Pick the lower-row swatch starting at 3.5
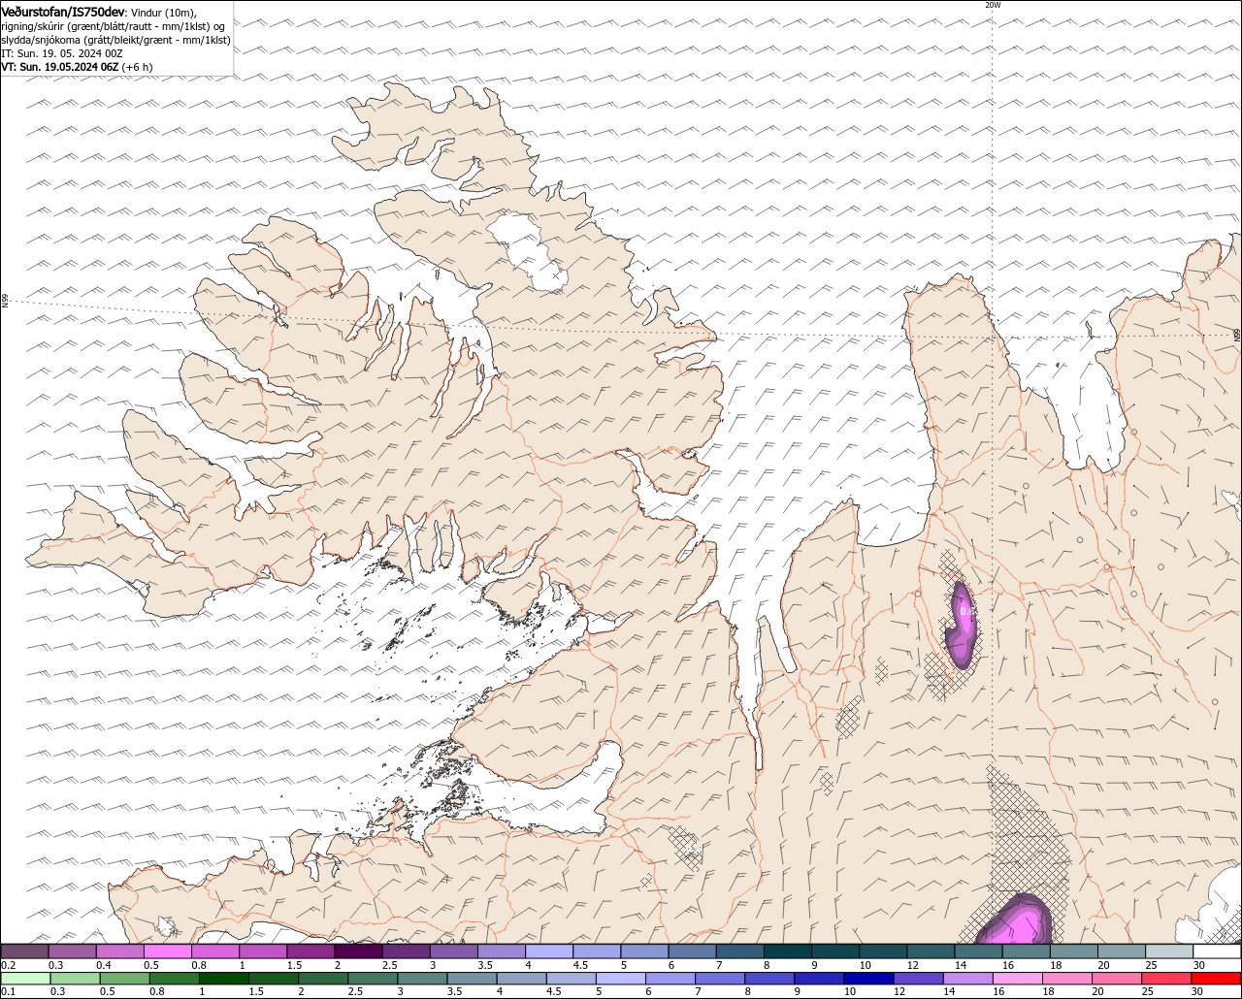The image size is (1242, 999). pos(473,978)
